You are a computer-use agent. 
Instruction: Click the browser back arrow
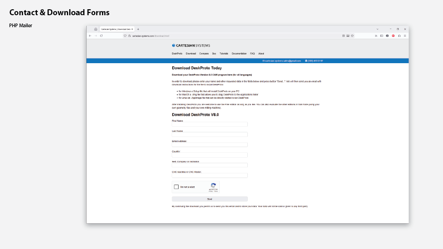click(x=90, y=36)
